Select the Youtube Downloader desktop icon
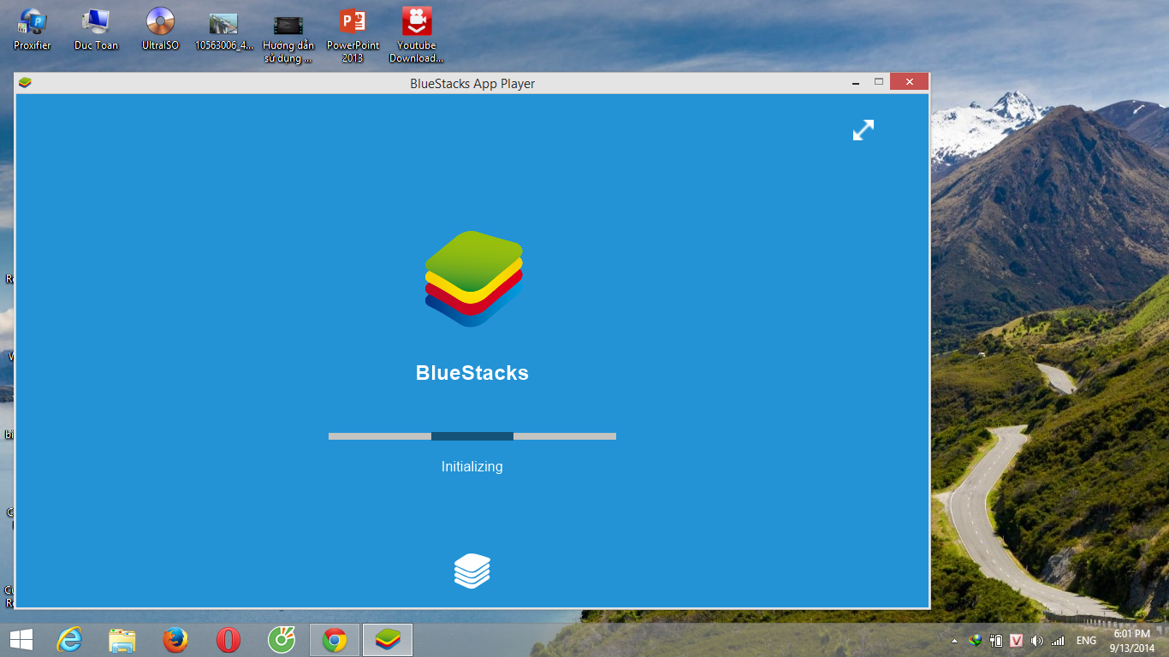 pos(417,34)
